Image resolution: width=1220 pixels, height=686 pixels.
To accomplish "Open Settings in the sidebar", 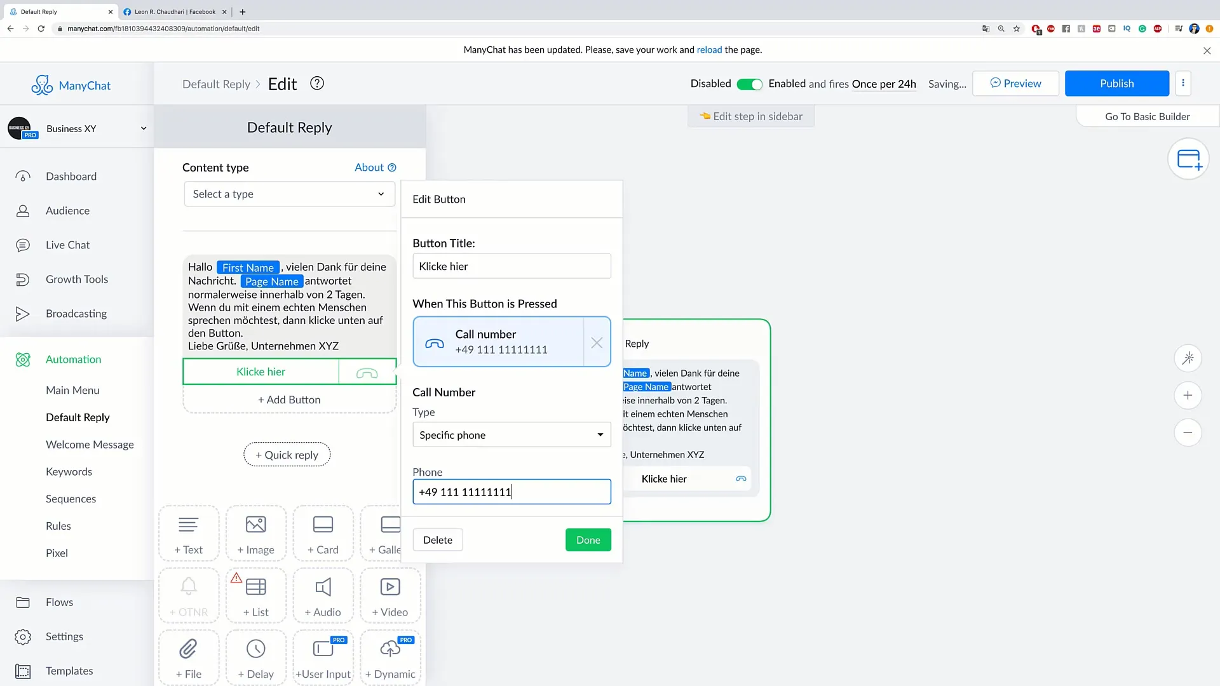I will [64, 636].
